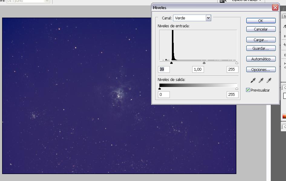Screen dimensions: 286x181
Task: Apply the Automático levels adjustment
Action: click(x=261, y=59)
